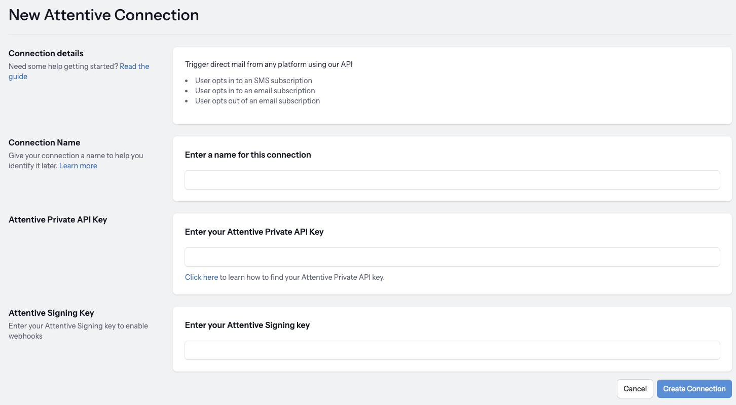Click "Enter your Attentive Private API Key" label

[254, 232]
